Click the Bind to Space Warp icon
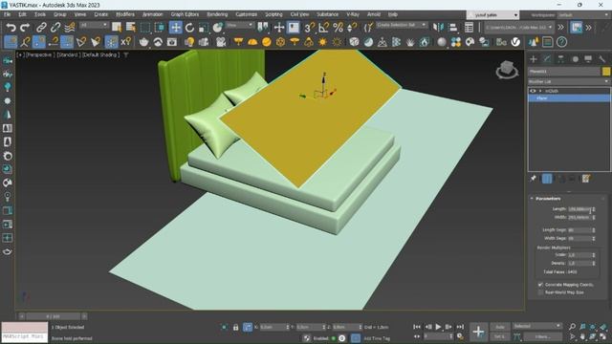 coord(70,28)
